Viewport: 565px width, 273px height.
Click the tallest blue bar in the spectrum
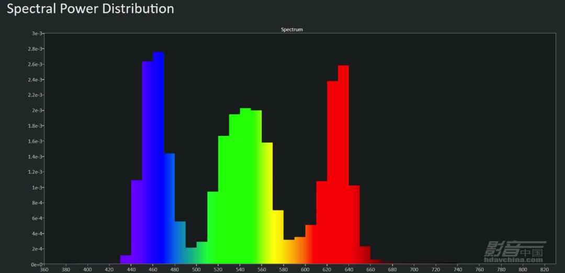click(158, 157)
